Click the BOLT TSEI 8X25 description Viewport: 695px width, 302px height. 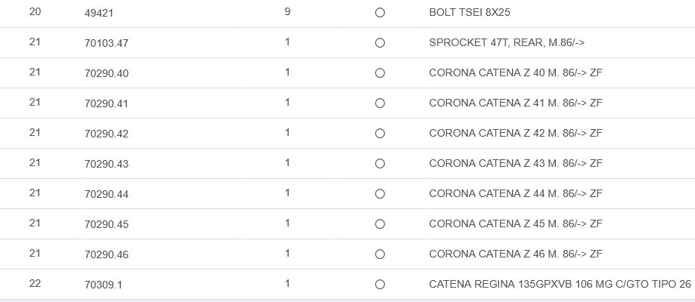tap(474, 13)
